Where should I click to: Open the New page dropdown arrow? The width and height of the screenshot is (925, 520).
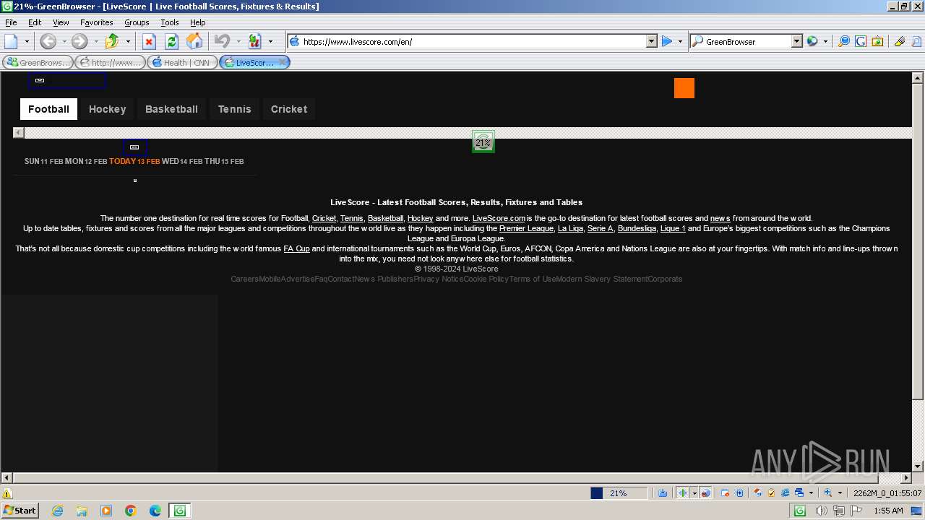(27, 41)
